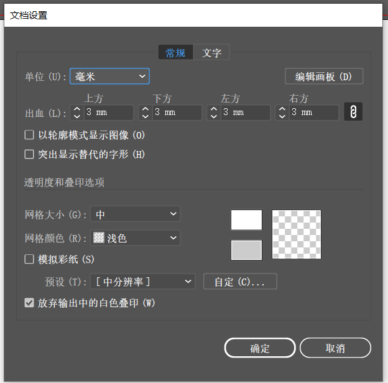
Task: Open the preset resolution dropdown
Action: point(142,282)
